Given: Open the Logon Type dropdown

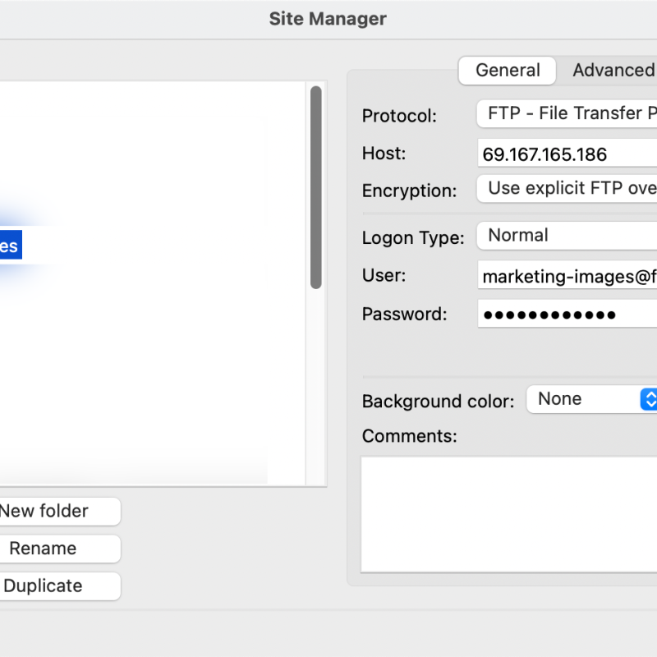Looking at the screenshot, I should (x=567, y=236).
